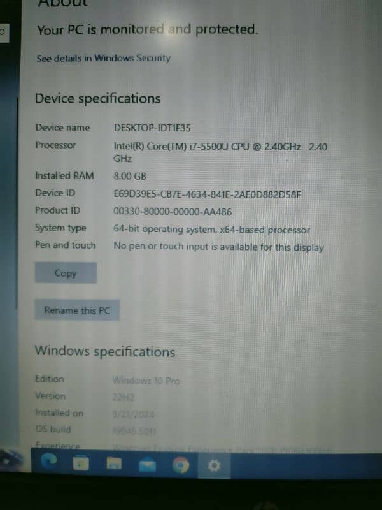This screenshot has height=510, width=382.
Task: Select device name DESKTOP-IDT1F35 text
Action: [152, 128]
